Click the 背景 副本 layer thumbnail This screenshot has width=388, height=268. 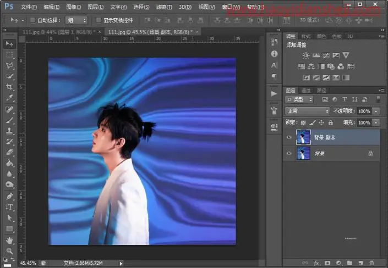pyautogui.click(x=303, y=137)
